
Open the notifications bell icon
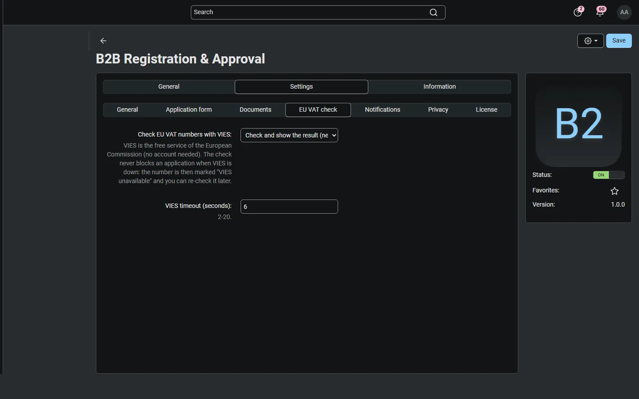(x=600, y=12)
